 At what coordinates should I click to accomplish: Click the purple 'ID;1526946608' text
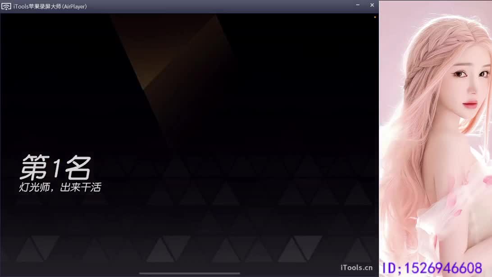[432, 268]
